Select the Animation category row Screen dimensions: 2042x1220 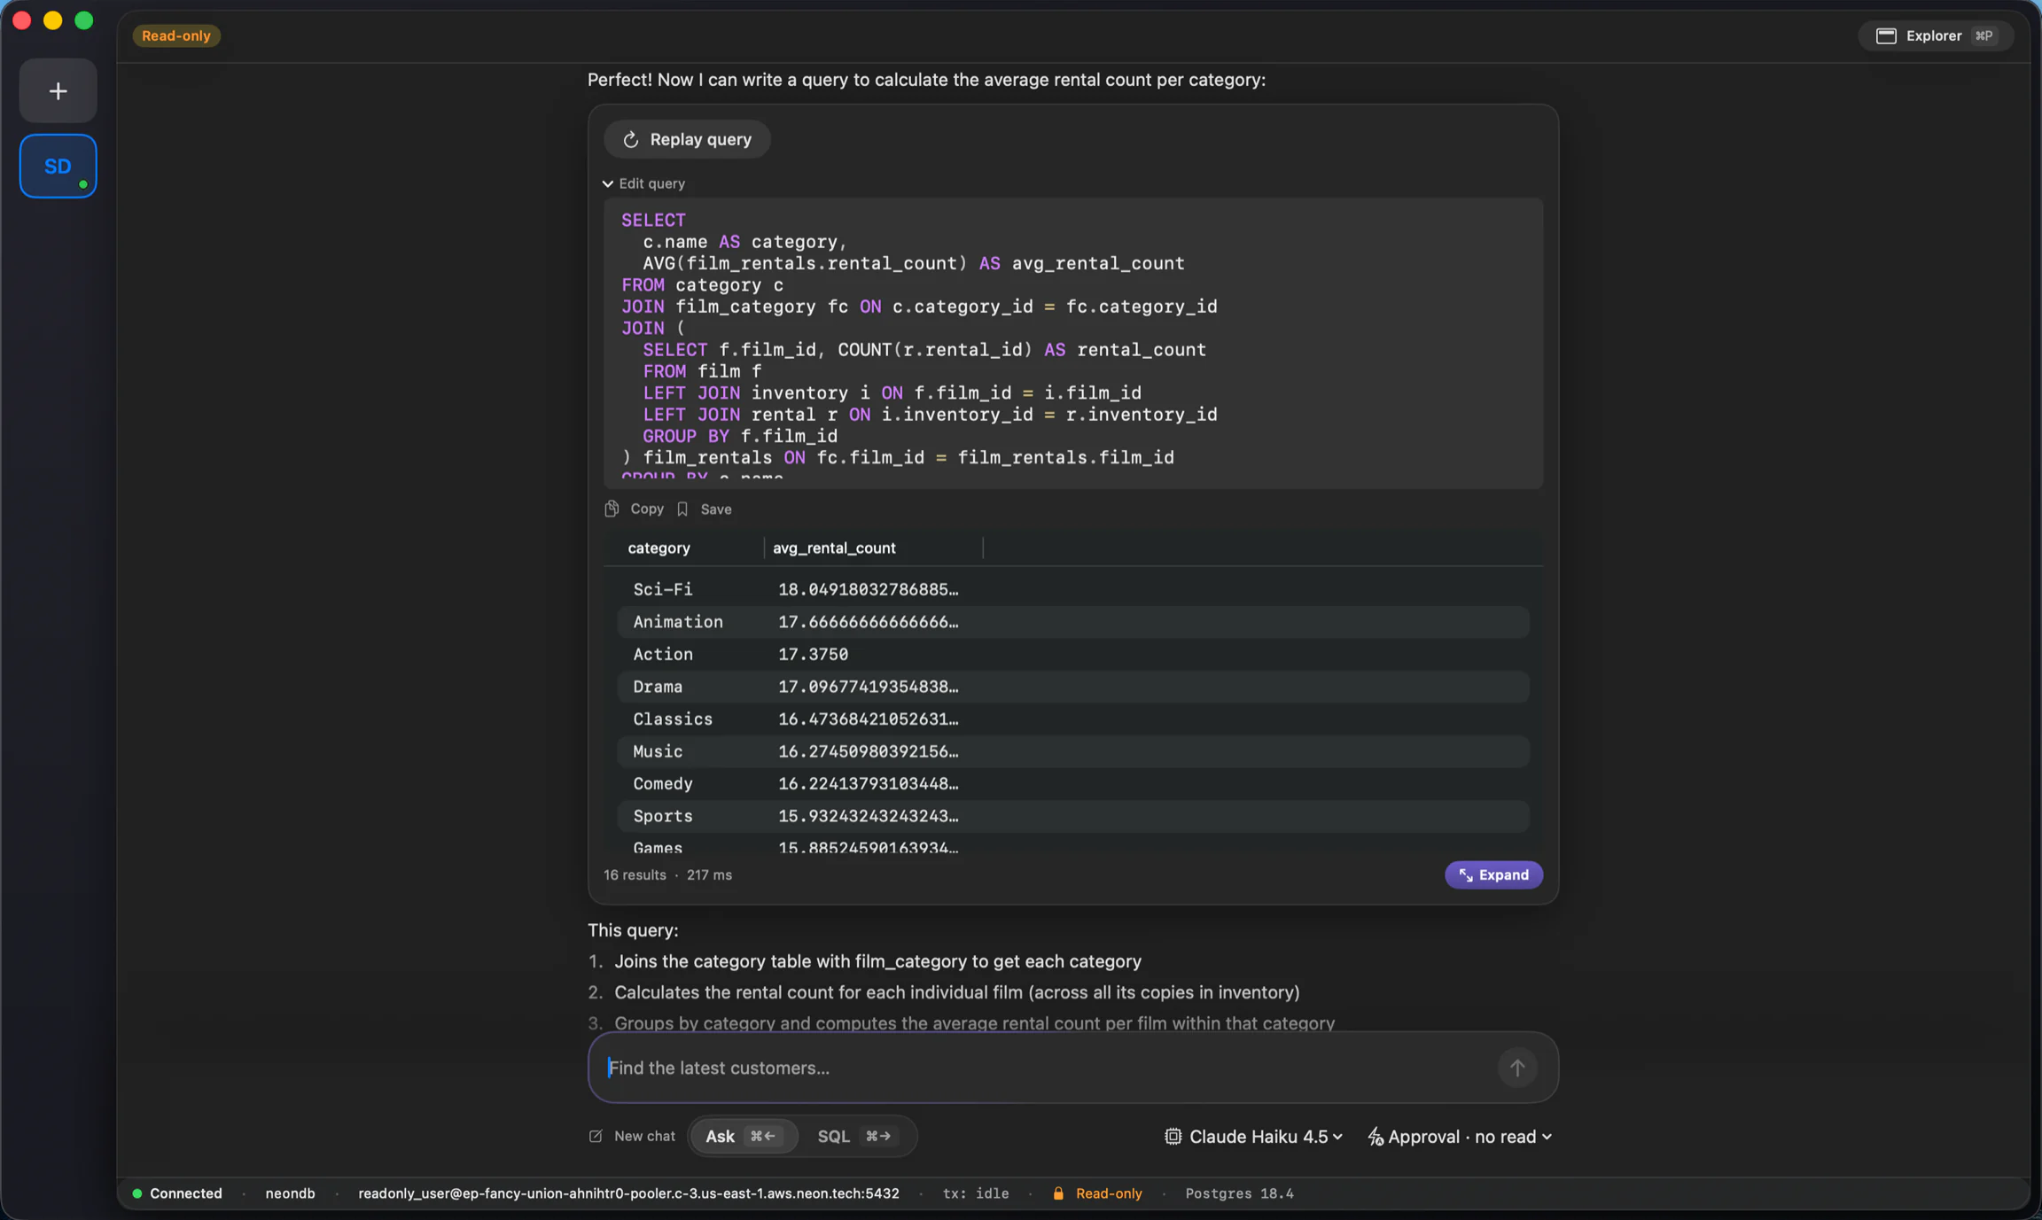tap(1073, 622)
